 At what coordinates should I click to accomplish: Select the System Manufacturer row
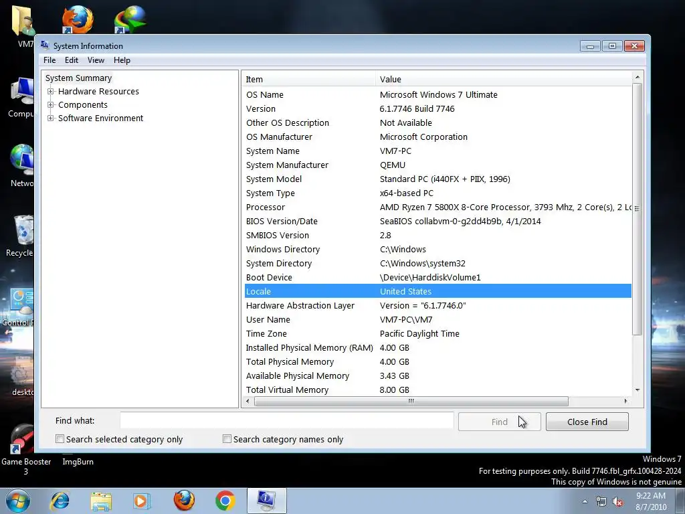pyautogui.click(x=437, y=165)
